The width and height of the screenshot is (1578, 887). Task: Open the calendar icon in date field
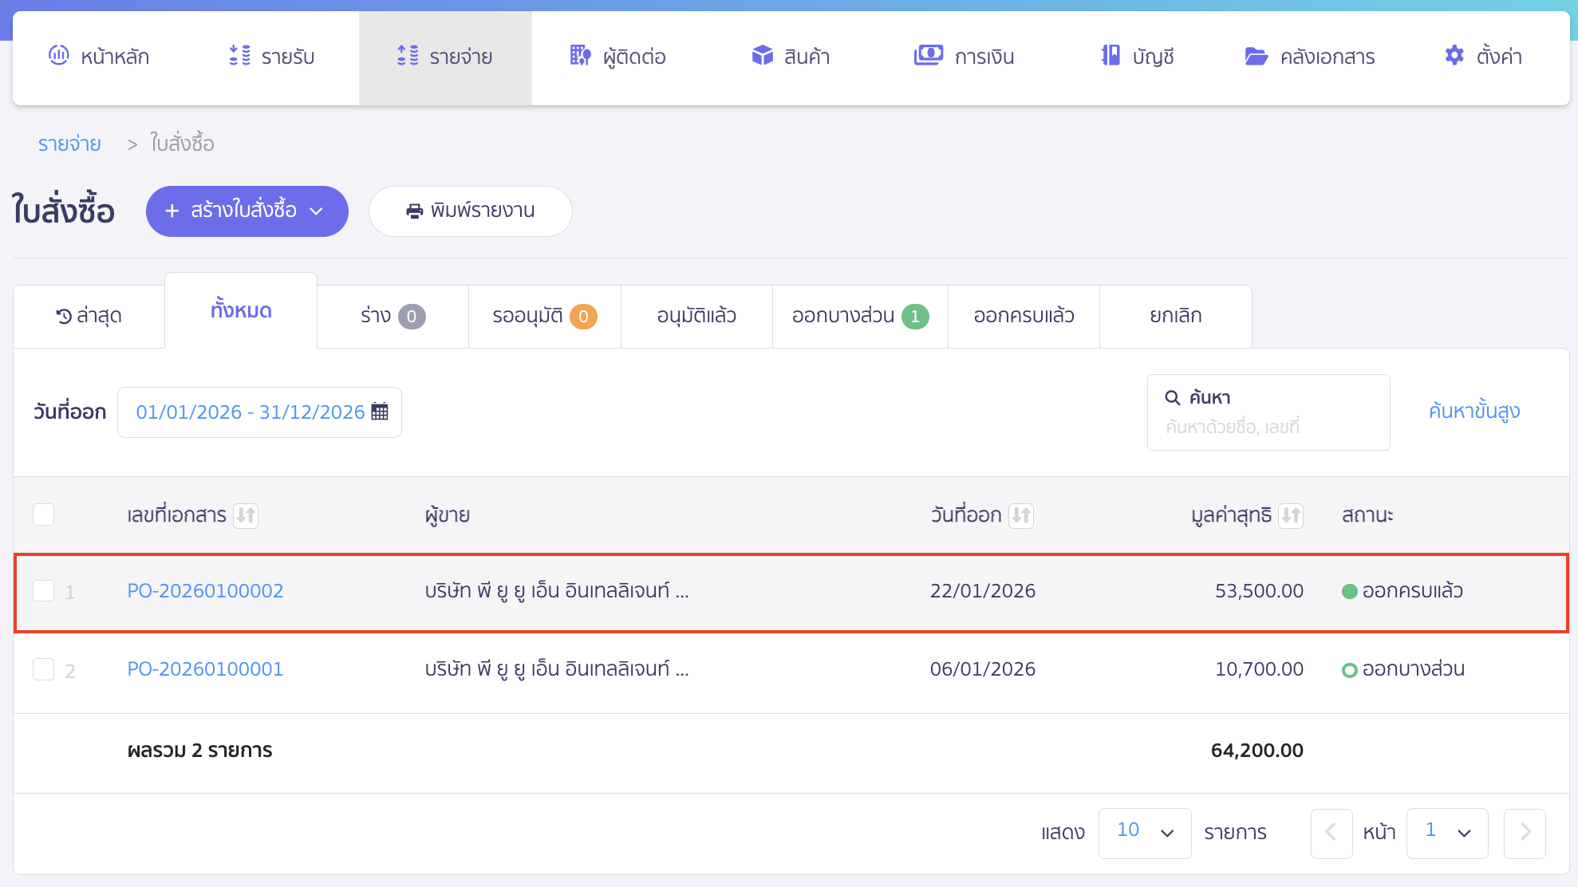[380, 412]
